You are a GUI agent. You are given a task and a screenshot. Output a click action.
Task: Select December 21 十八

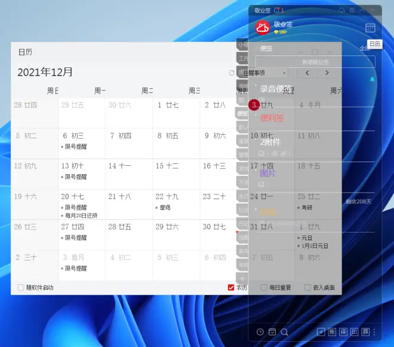coord(120,197)
